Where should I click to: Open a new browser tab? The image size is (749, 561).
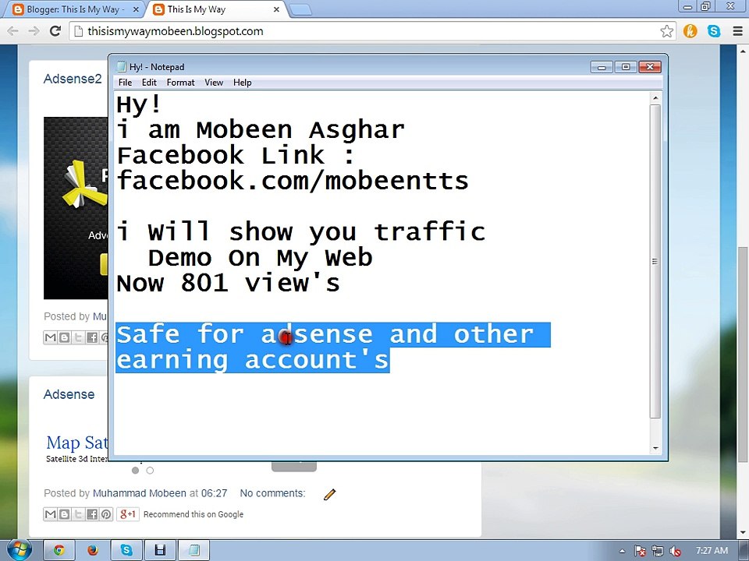[x=300, y=10]
